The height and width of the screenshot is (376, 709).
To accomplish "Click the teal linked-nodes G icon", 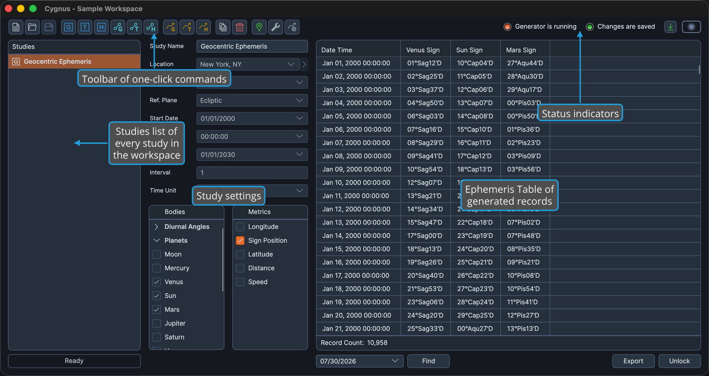I will pyautogui.click(x=118, y=27).
